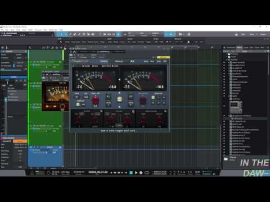Fast forward using the transport button

(119, 173)
